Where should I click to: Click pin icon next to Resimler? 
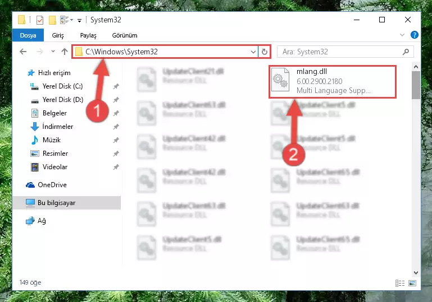point(116,154)
